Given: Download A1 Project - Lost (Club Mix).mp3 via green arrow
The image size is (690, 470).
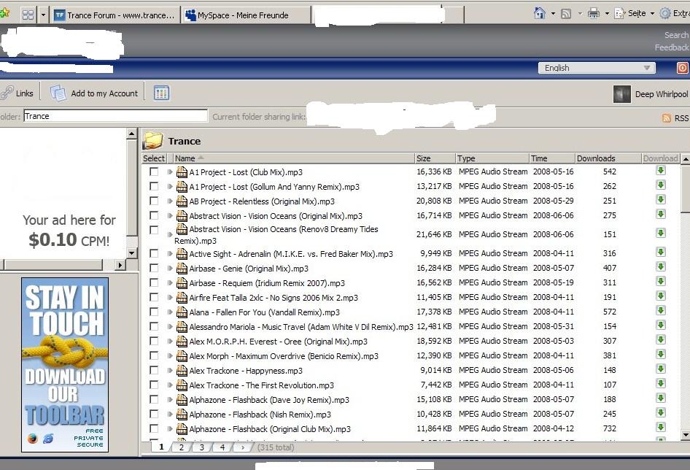Looking at the screenshot, I should tap(661, 171).
